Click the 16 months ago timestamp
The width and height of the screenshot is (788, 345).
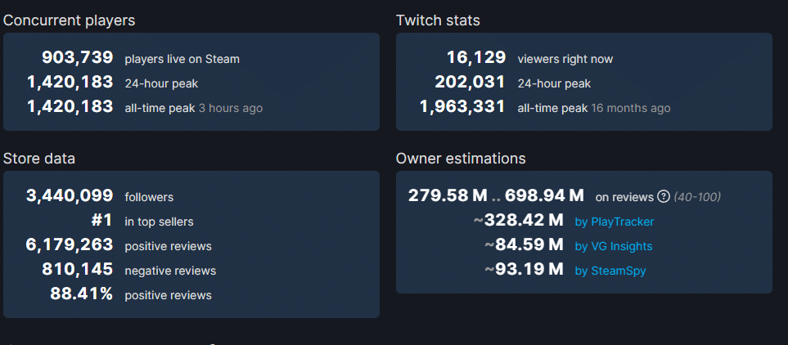(x=631, y=108)
